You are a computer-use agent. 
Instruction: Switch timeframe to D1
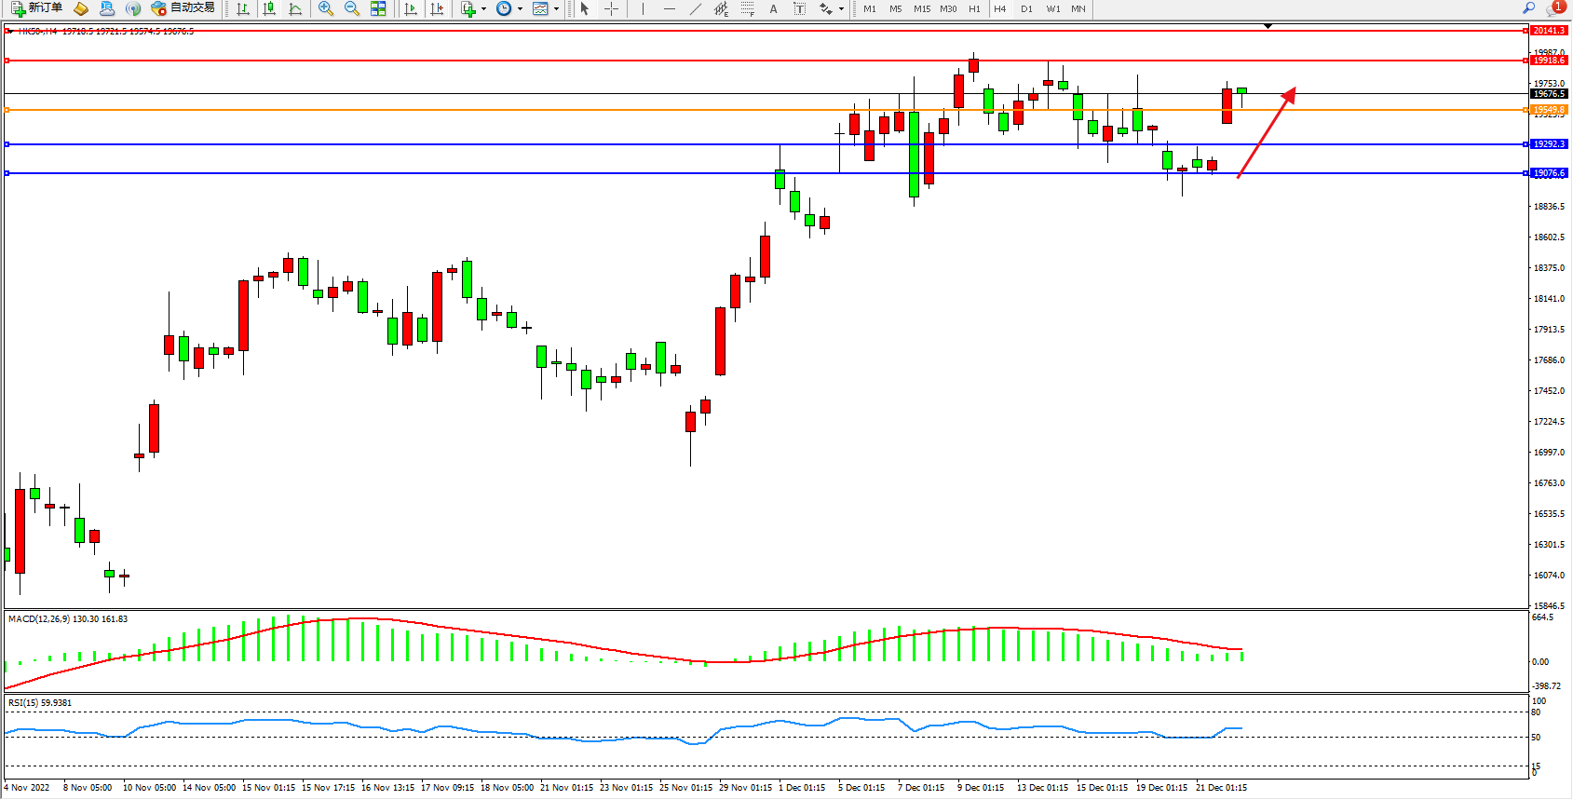click(x=1026, y=8)
